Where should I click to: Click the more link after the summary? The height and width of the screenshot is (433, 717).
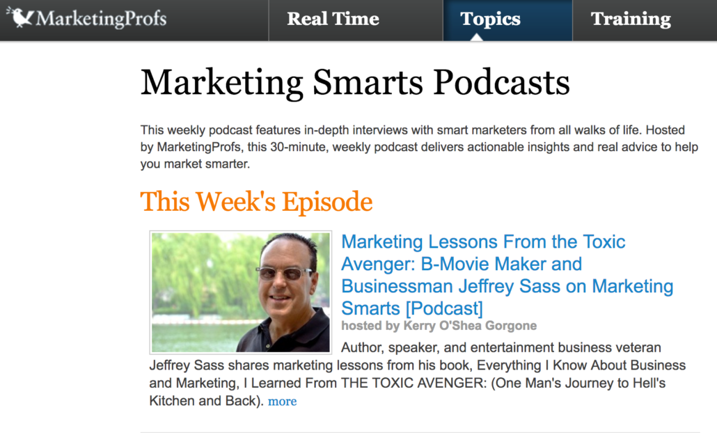(x=282, y=401)
